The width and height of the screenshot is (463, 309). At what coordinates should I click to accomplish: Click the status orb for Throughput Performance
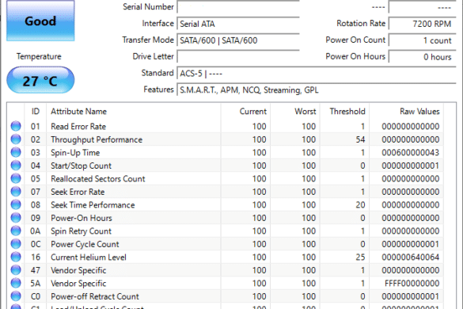[x=16, y=139]
